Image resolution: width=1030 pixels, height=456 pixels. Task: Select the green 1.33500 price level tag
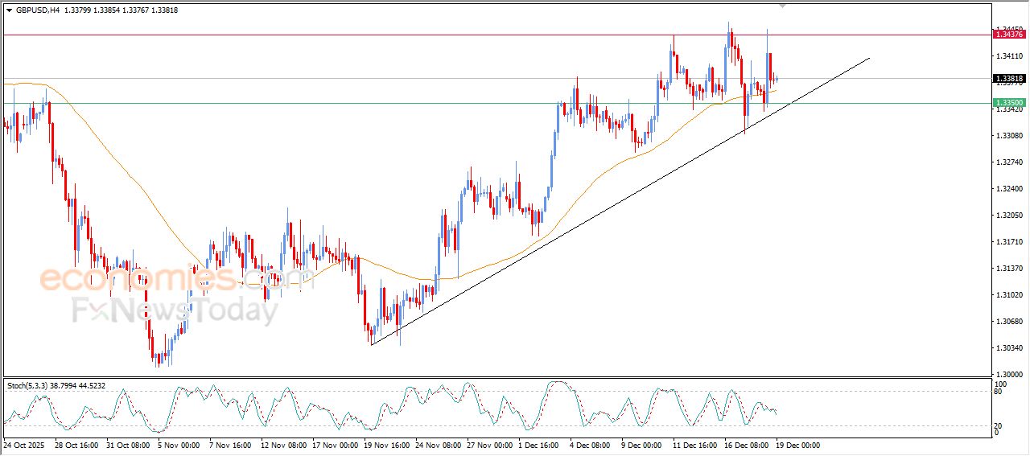pos(1009,103)
